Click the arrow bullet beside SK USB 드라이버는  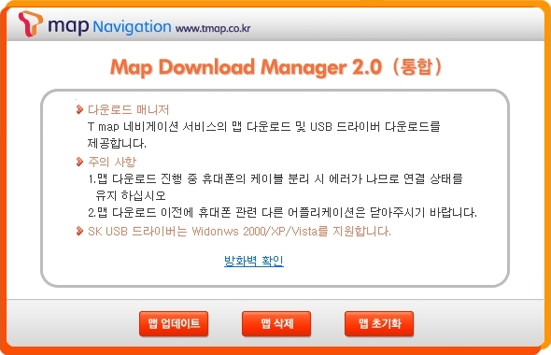(x=79, y=231)
